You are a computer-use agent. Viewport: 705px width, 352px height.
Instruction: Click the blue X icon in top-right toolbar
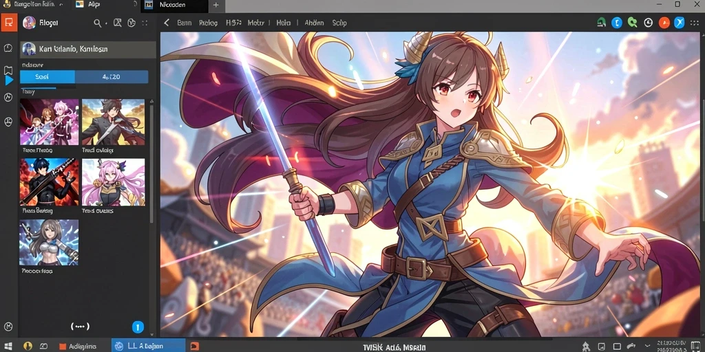(x=679, y=23)
